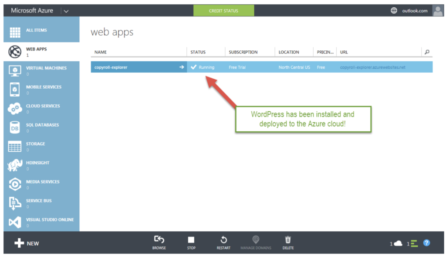Stop the copyroll-explorer web app
The image size is (446, 257).
point(191,243)
